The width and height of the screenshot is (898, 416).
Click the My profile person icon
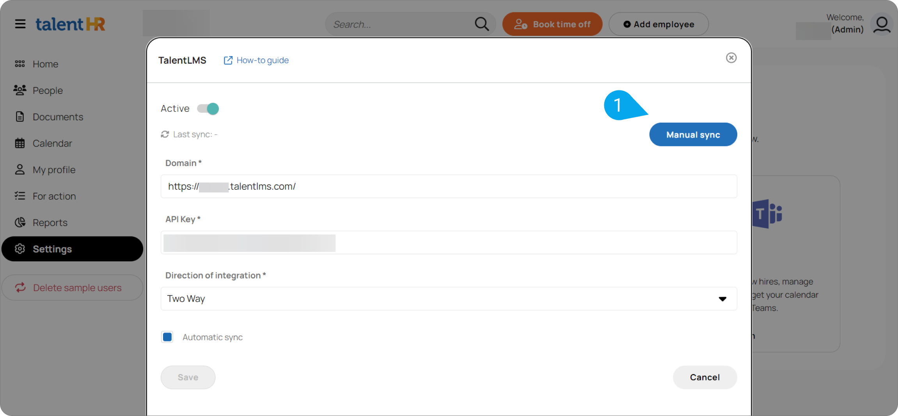pyautogui.click(x=20, y=169)
